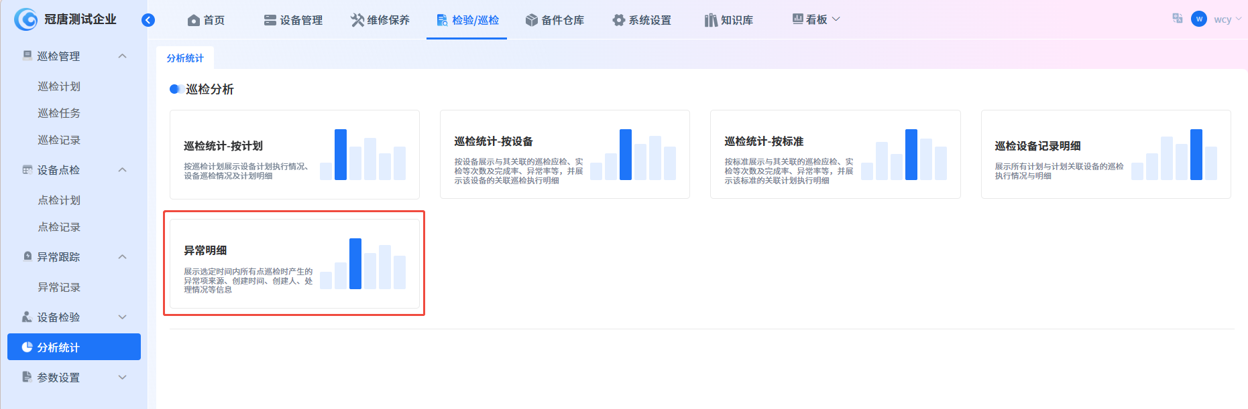Click the 巡检统计-按计划 card description text
Screen dimensions: 1248x409
(246, 171)
